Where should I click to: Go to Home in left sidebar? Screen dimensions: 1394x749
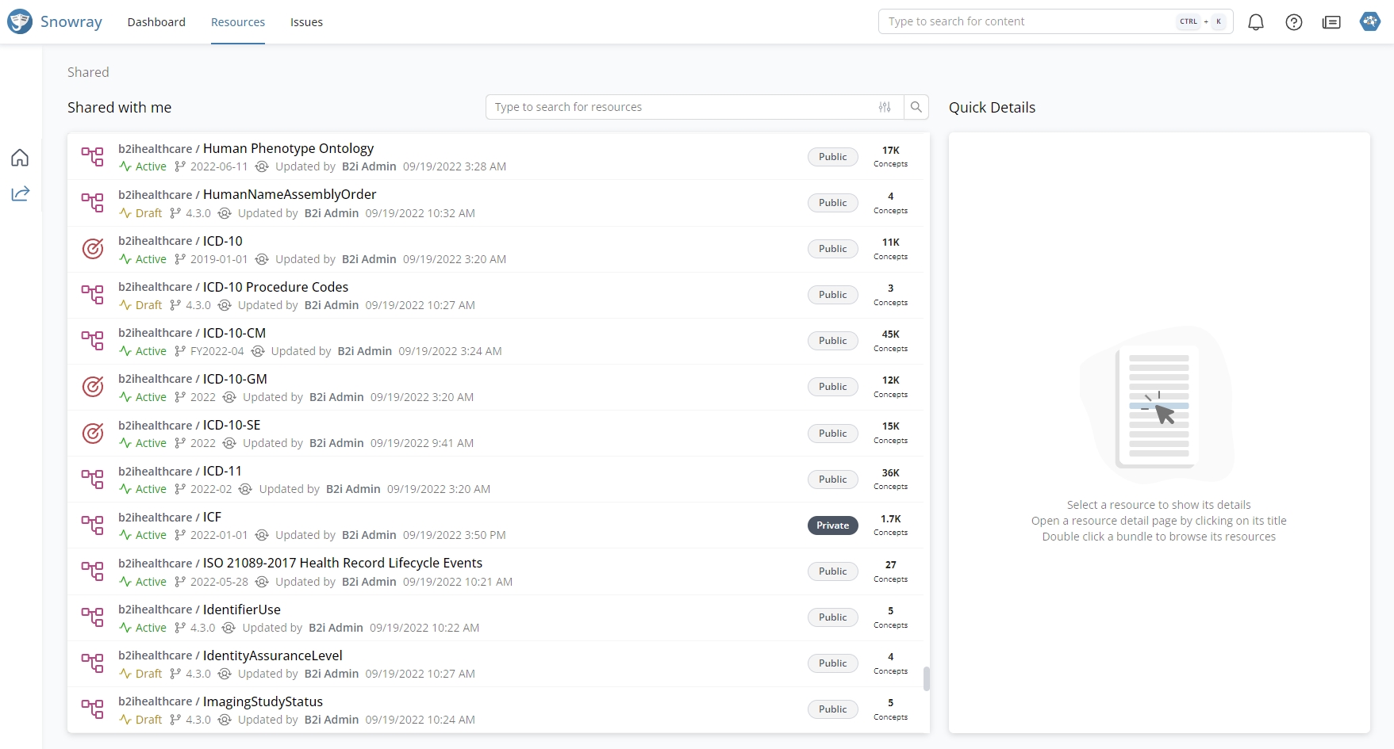[x=20, y=158]
